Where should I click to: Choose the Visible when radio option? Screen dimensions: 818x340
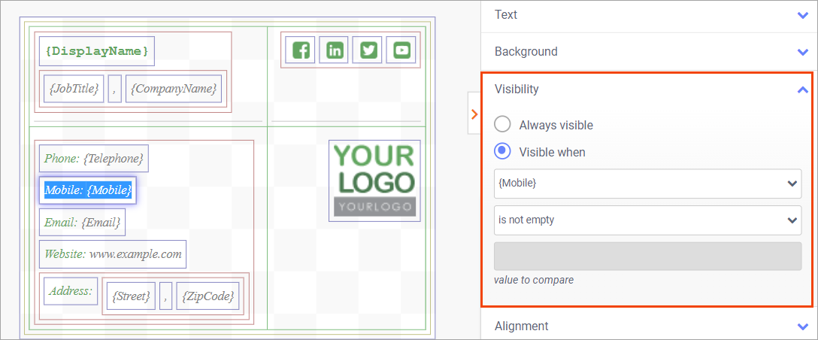[x=502, y=152]
